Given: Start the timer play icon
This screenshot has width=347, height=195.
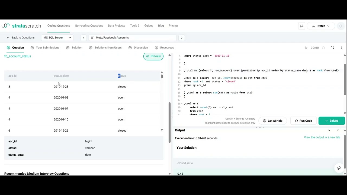Looking at the screenshot, I should click(306, 48).
